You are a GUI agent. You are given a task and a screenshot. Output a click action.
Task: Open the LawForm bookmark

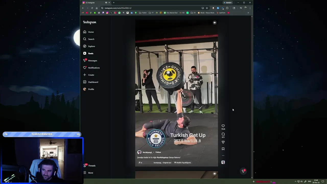click(221, 13)
